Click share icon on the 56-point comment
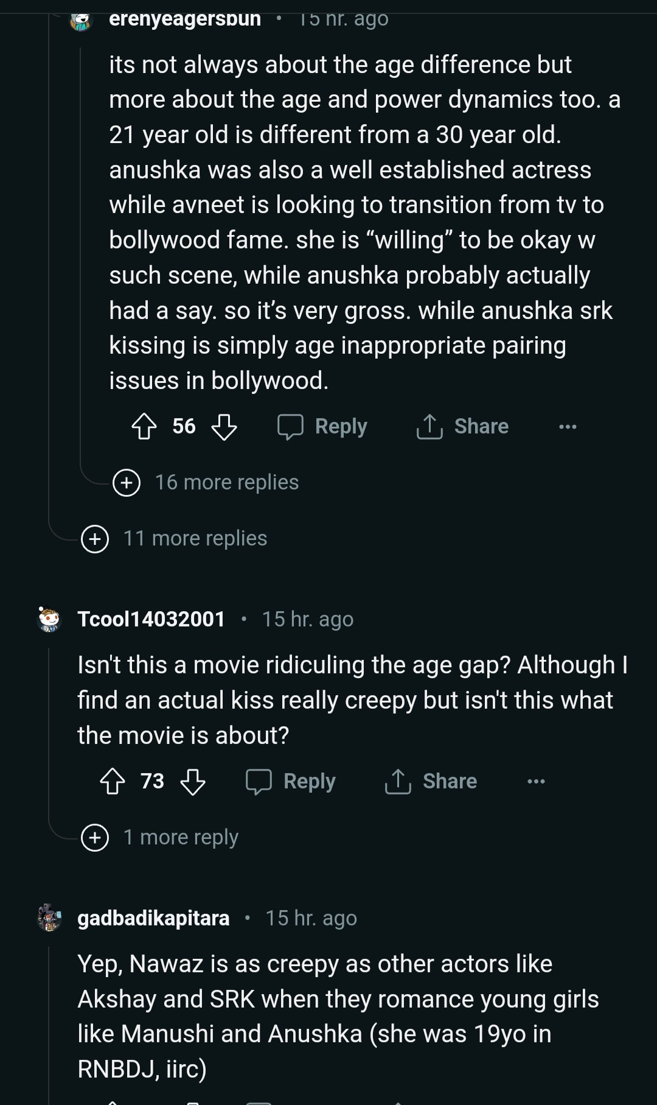This screenshot has width=657, height=1105. point(429,427)
